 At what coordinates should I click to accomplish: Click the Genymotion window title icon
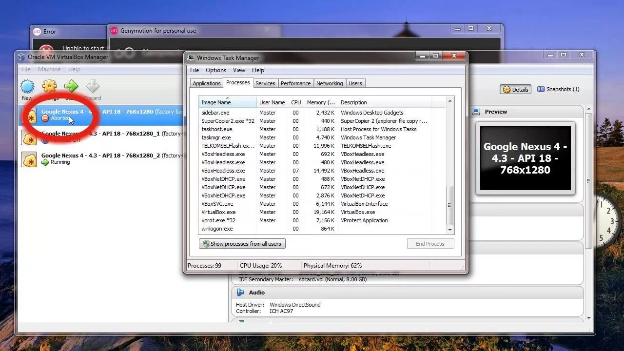tap(114, 31)
